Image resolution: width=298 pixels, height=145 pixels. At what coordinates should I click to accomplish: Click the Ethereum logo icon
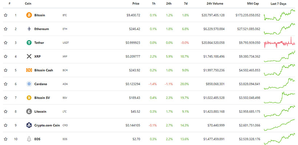29,29
